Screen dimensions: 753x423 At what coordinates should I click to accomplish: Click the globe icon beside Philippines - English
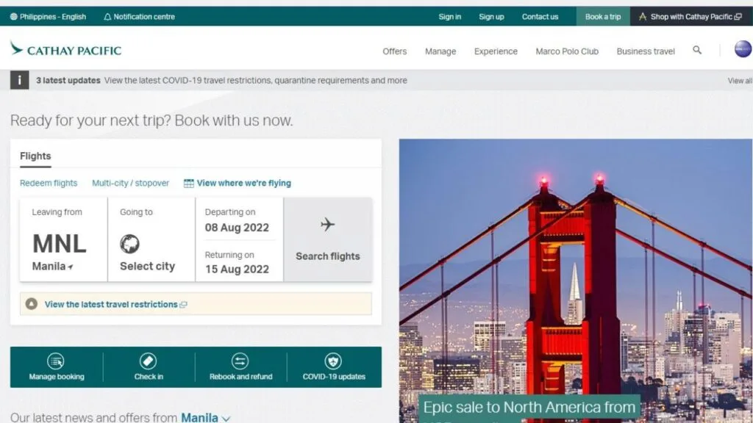(14, 17)
